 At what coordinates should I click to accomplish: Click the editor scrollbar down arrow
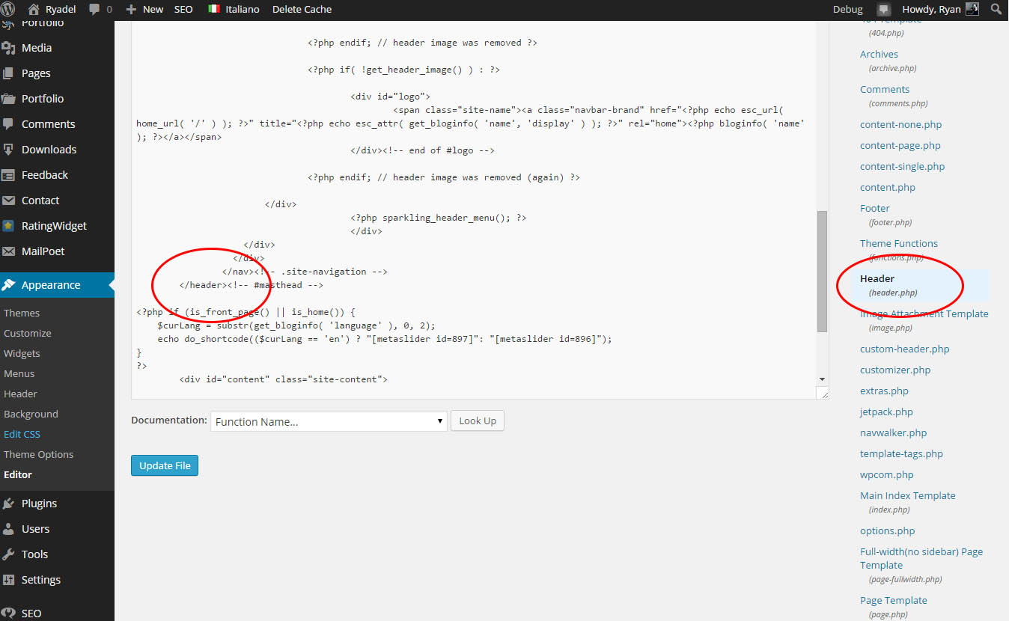tap(822, 379)
